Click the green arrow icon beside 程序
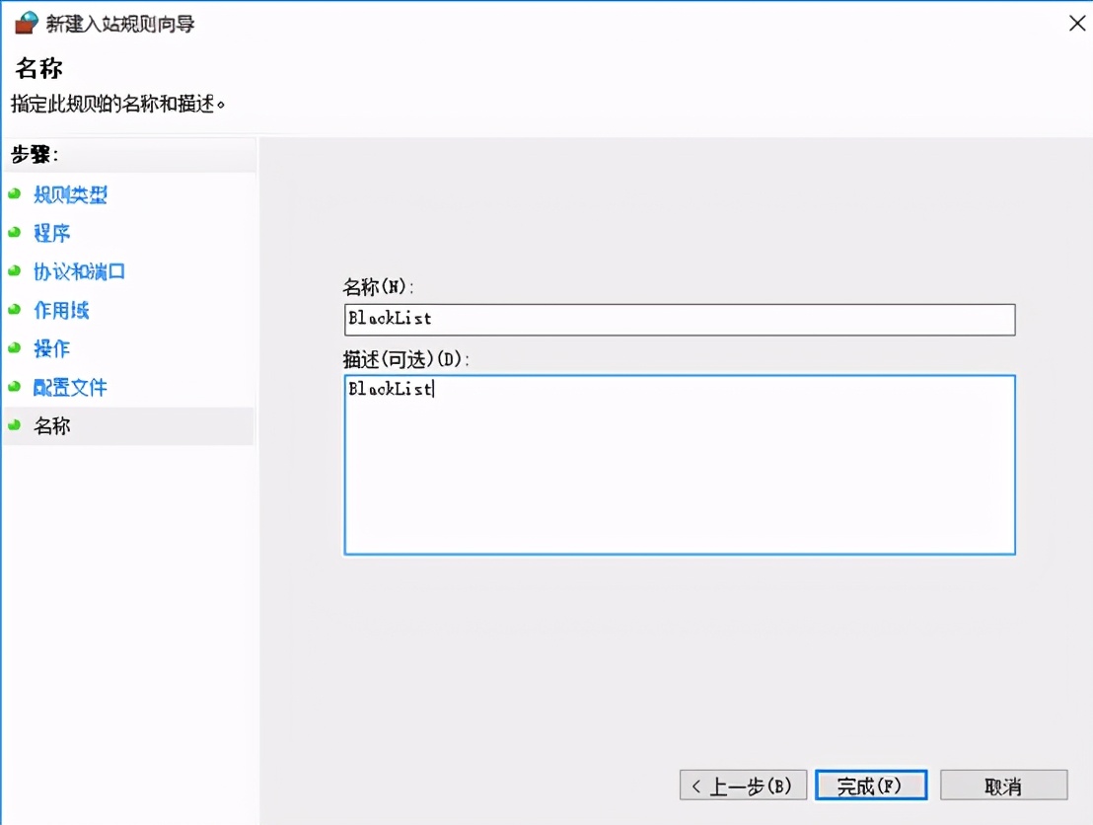 coord(15,233)
